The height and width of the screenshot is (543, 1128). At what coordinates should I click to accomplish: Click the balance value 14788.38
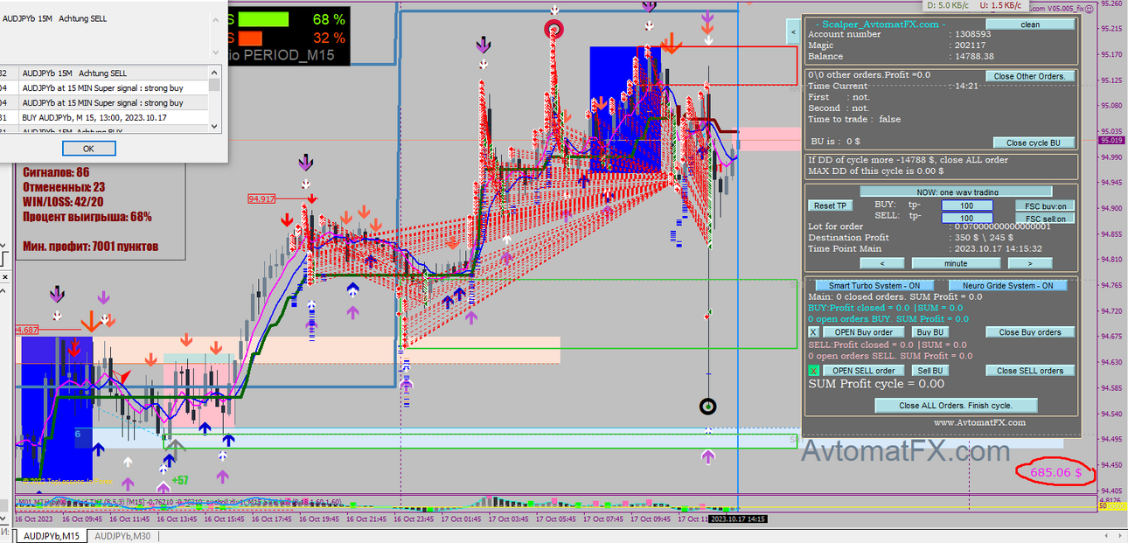point(975,57)
